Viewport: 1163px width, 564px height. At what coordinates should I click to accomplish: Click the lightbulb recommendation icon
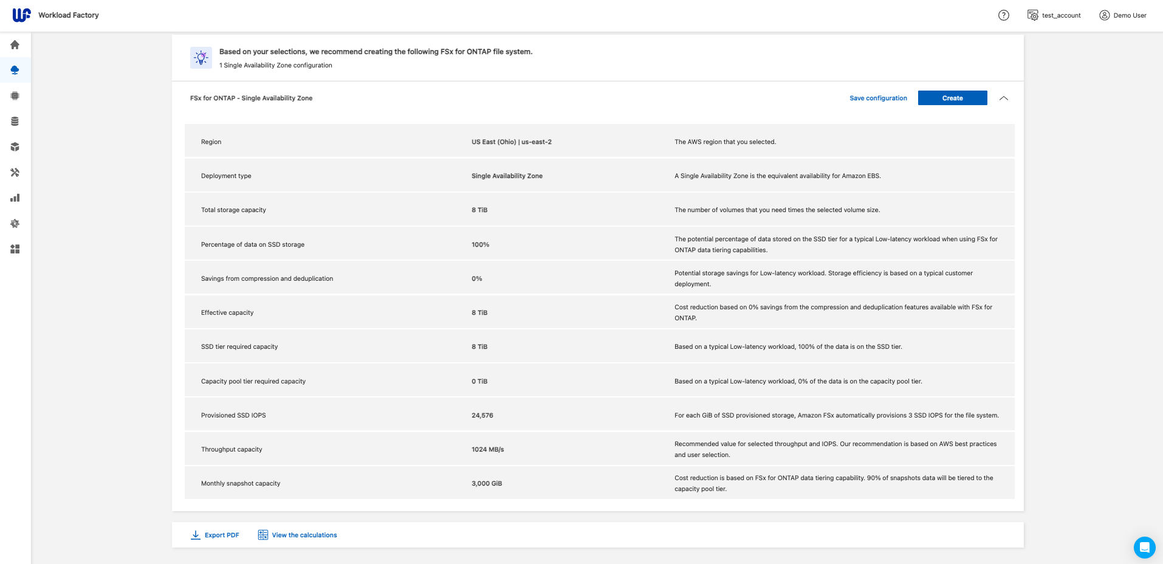201,58
